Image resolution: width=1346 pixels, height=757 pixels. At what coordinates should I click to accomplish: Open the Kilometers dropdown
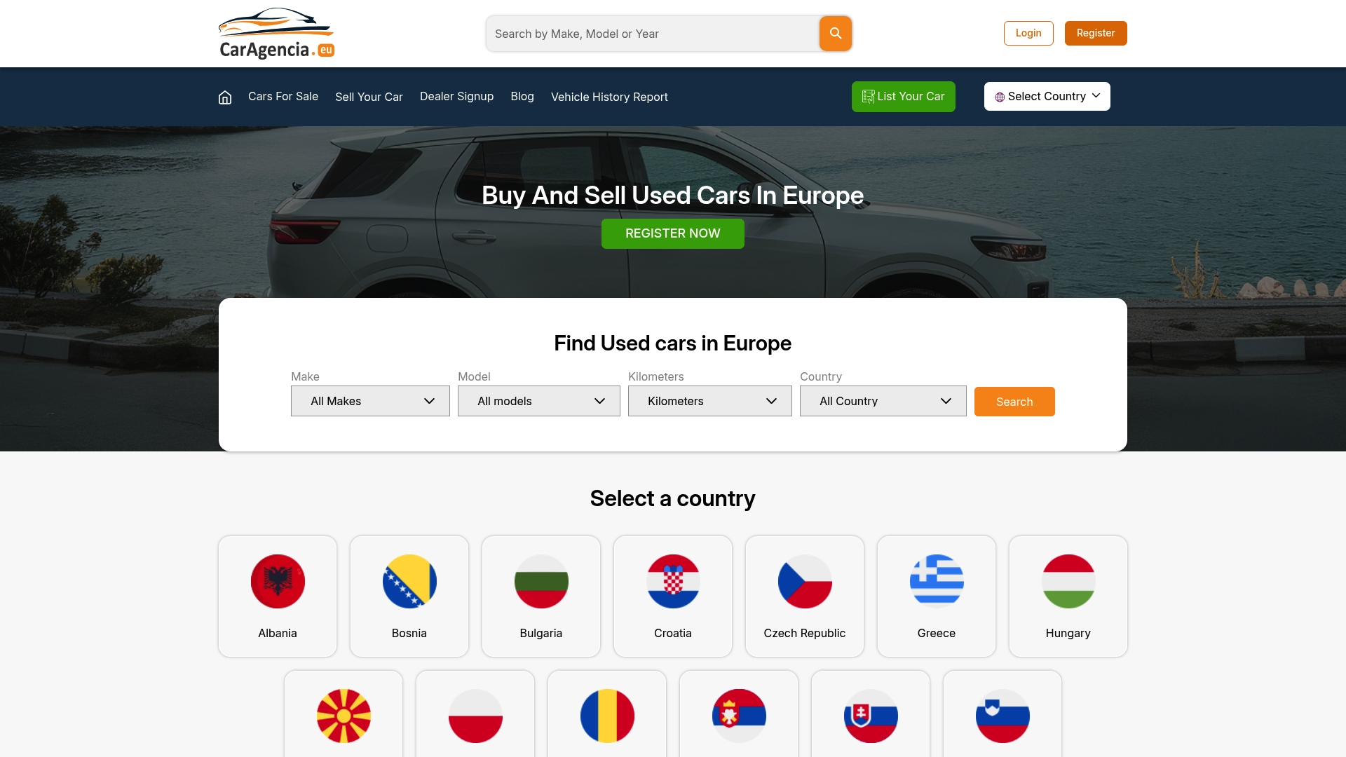point(709,401)
